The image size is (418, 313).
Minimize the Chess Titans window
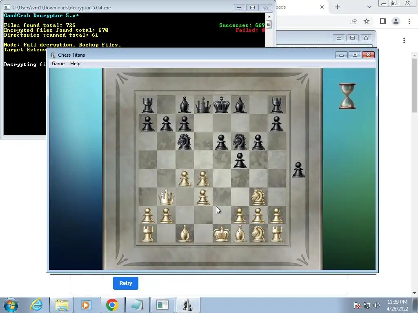click(x=341, y=55)
